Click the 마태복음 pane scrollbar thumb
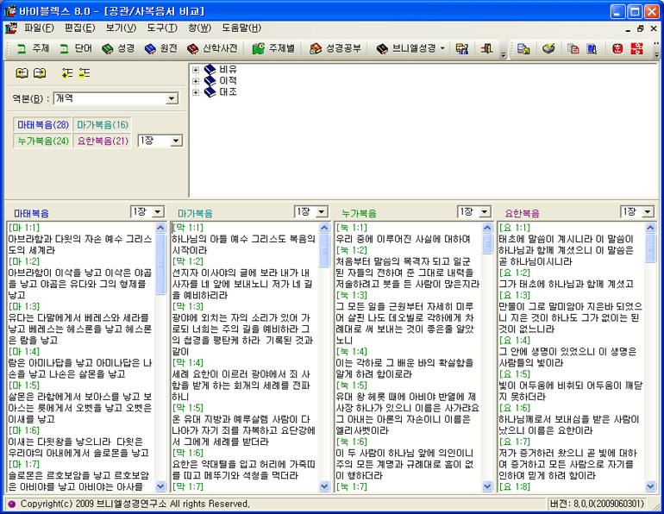The height and width of the screenshot is (514, 664). (x=160, y=264)
